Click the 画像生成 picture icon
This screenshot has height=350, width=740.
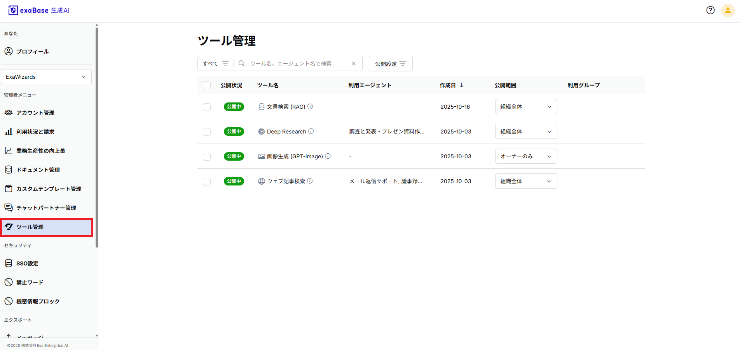tap(262, 156)
